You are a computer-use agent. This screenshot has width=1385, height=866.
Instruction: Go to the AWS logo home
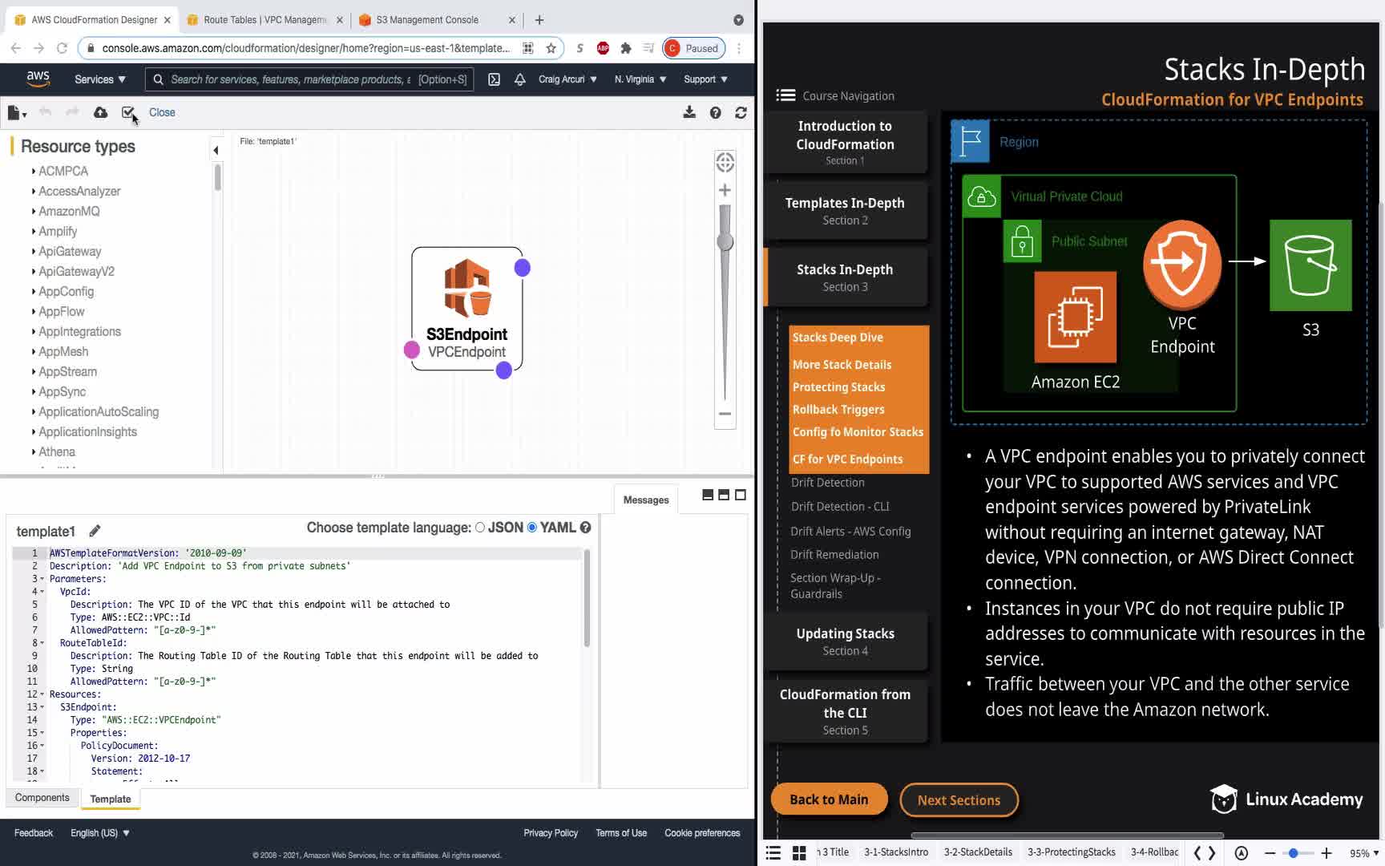[38, 79]
